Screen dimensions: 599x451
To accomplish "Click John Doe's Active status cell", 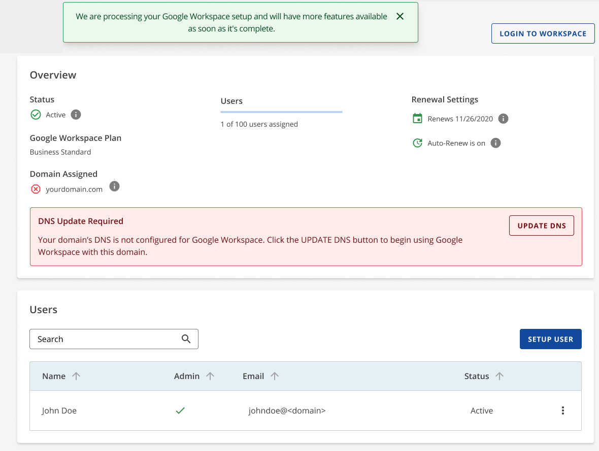I will (482, 410).
